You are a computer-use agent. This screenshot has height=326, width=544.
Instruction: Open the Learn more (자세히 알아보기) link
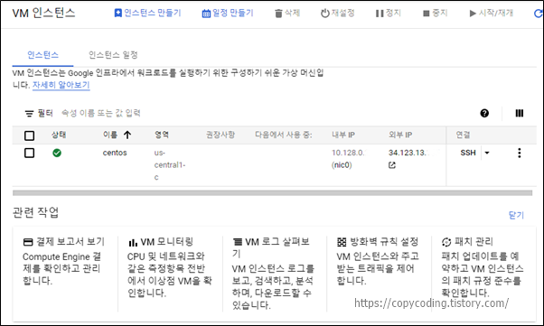click(x=61, y=85)
